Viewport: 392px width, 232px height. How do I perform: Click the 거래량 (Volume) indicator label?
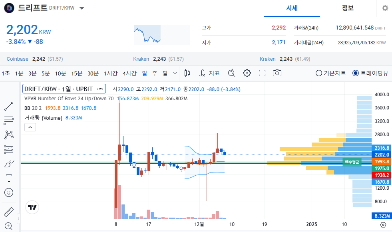pyautogui.click(x=43, y=118)
